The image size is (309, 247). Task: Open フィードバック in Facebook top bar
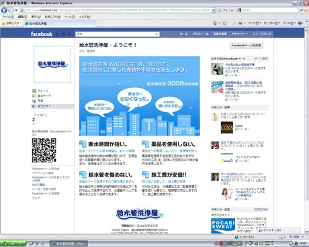tap(262, 34)
